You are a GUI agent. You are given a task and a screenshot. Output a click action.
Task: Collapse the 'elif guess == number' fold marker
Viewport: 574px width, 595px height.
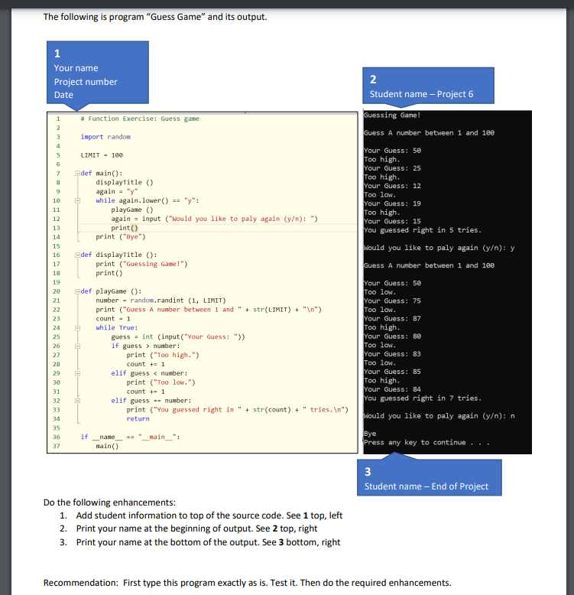point(77,401)
